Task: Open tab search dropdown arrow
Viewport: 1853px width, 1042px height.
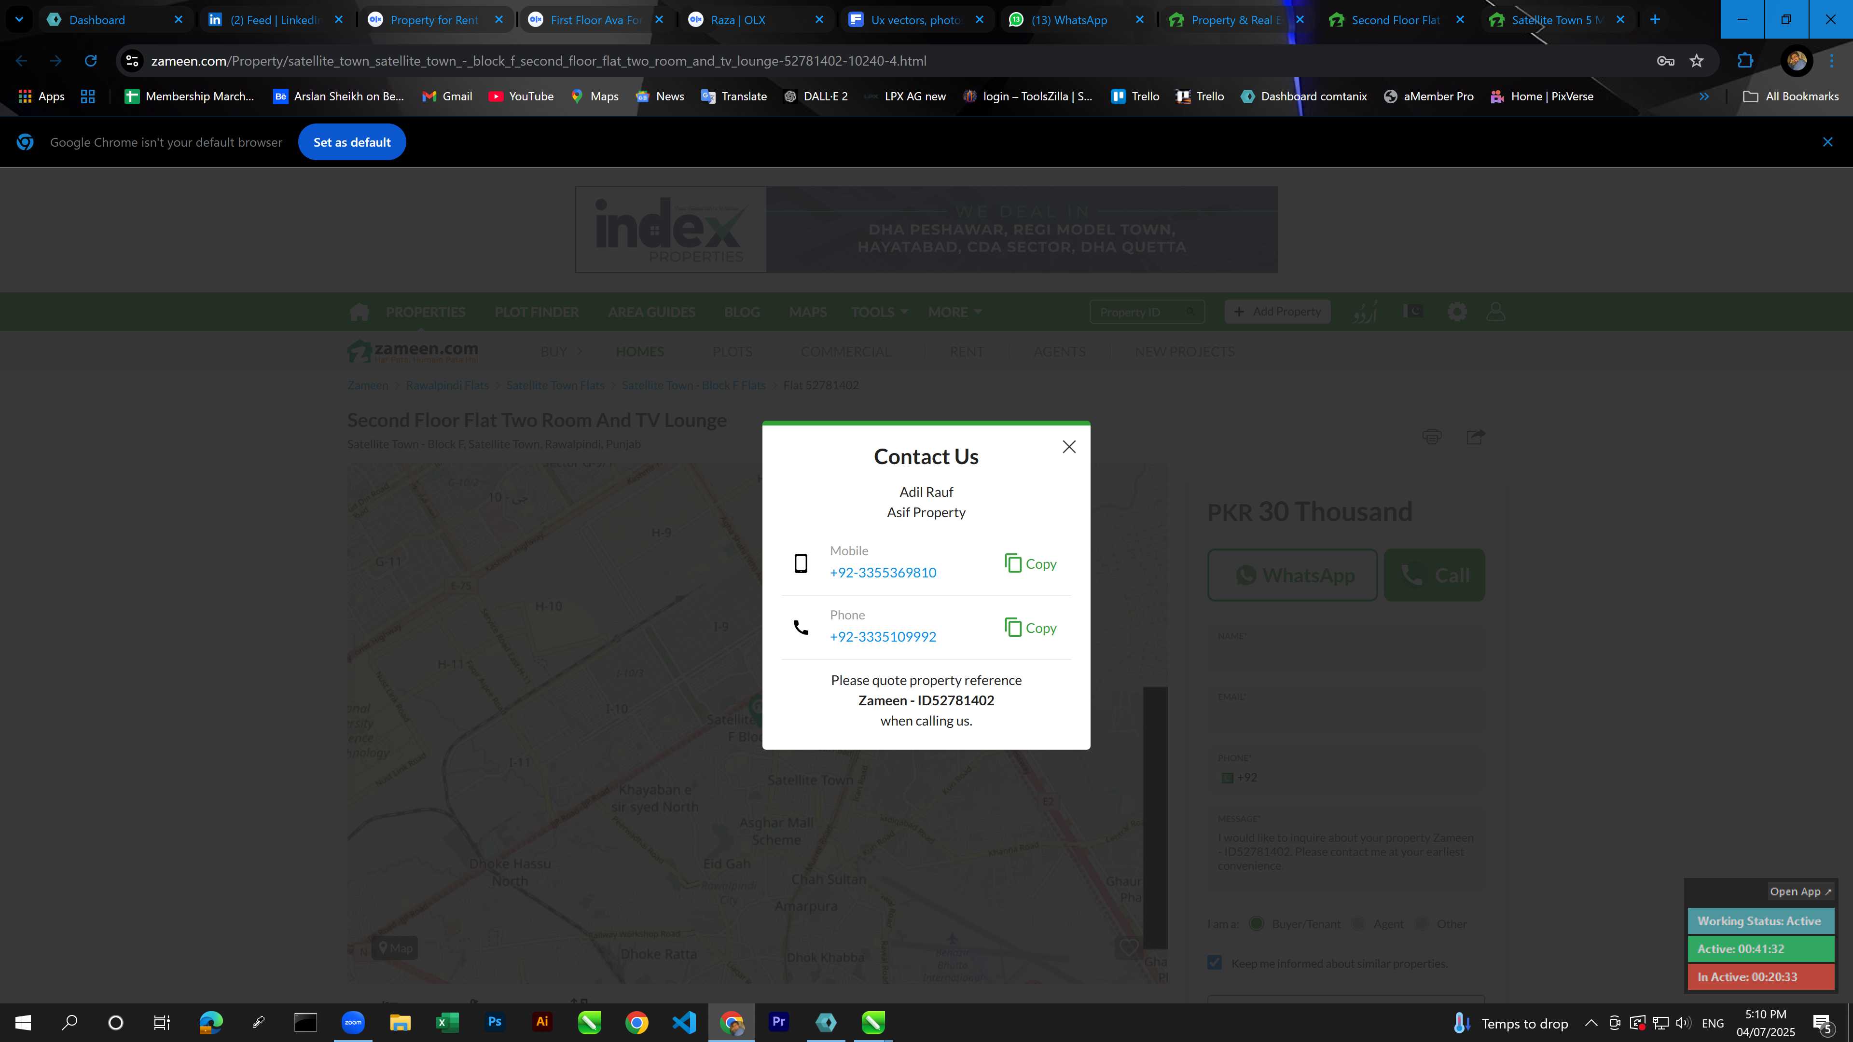Action: click(x=19, y=19)
